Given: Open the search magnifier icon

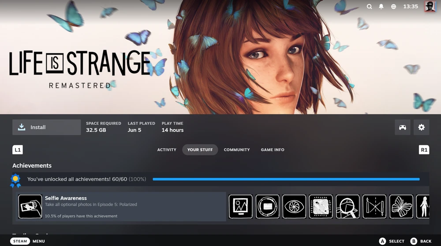Looking at the screenshot, I should pos(369,7).
